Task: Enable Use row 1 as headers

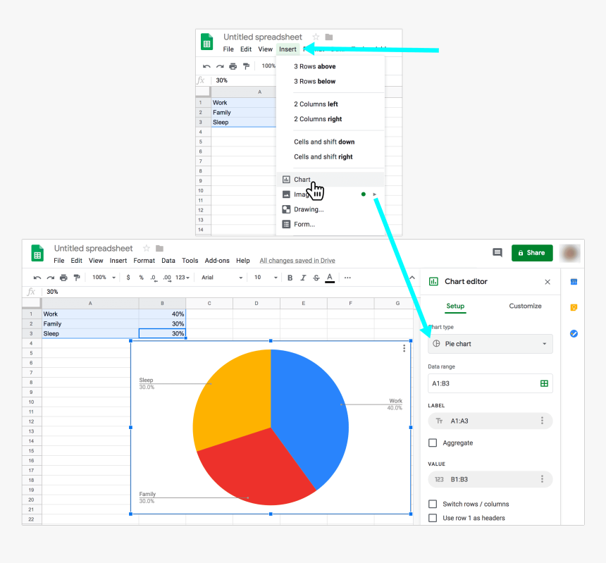Action: click(x=434, y=517)
